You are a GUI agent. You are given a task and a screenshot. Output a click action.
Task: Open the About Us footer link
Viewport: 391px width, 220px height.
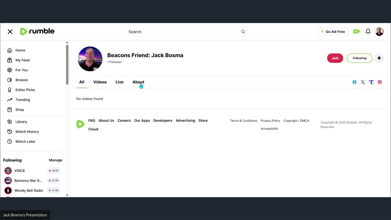click(106, 121)
